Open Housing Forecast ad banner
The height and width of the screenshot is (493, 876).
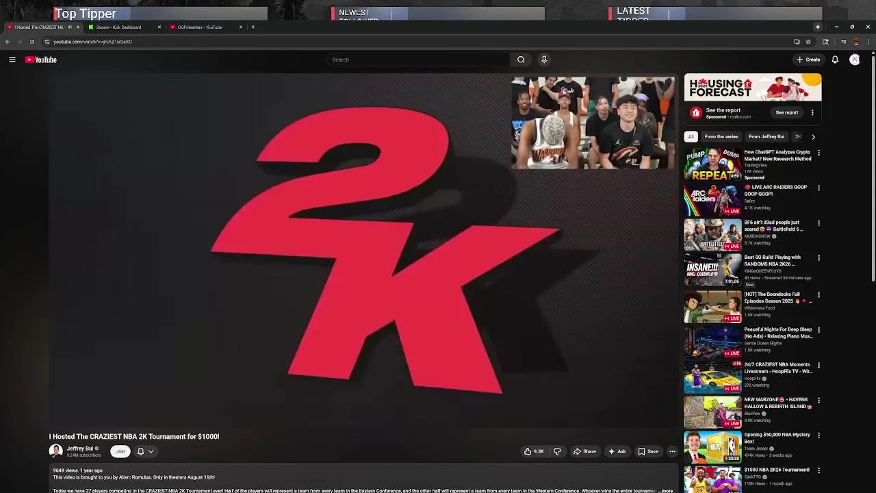753,88
